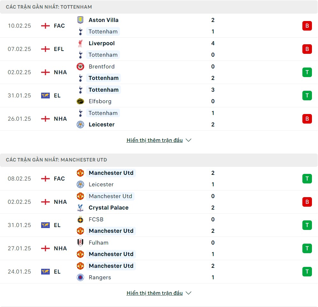Viewport: 318px width, 307px height.
Task: Click the Liverpool club crest icon
Action: coord(80,43)
